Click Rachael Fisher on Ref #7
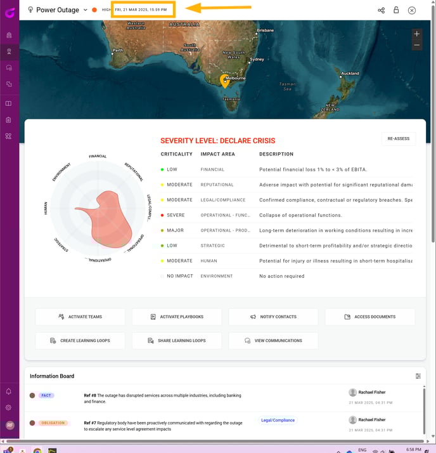 pos(371,419)
